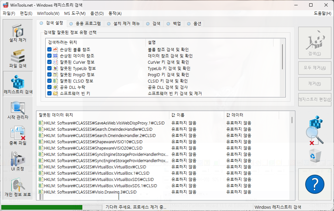Switch to the 검색 tab
The height and width of the screenshot is (211, 334).
[x=153, y=24]
